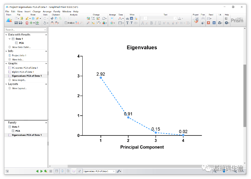251x179 pixels.
Task: Click the Cut scissors icon
Action: coord(52,18)
